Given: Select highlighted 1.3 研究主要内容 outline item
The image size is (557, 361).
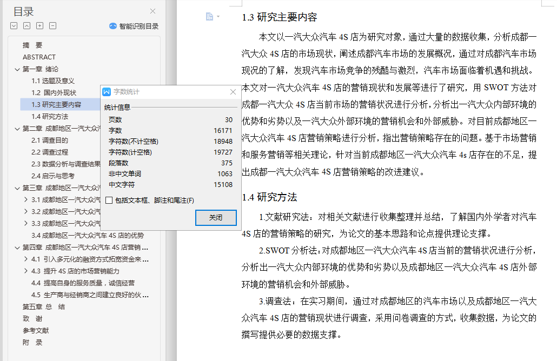Looking at the screenshot, I should (x=56, y=105).
